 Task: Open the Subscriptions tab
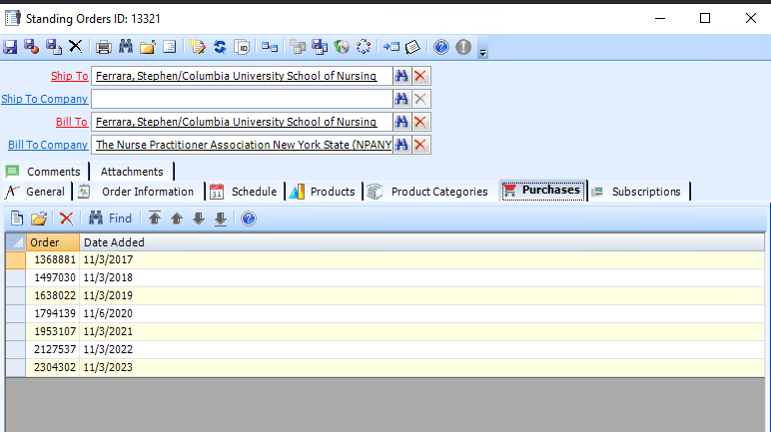pos(645,192)
